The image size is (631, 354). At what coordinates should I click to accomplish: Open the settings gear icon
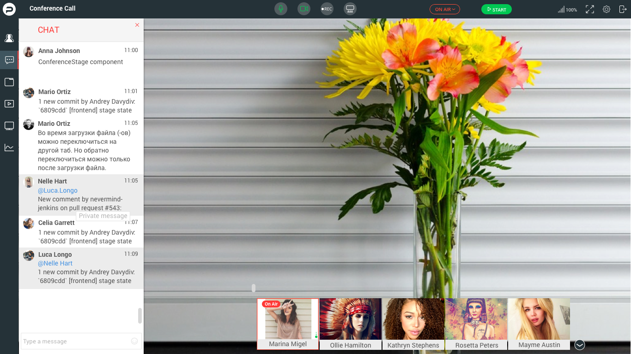[607, 9]
